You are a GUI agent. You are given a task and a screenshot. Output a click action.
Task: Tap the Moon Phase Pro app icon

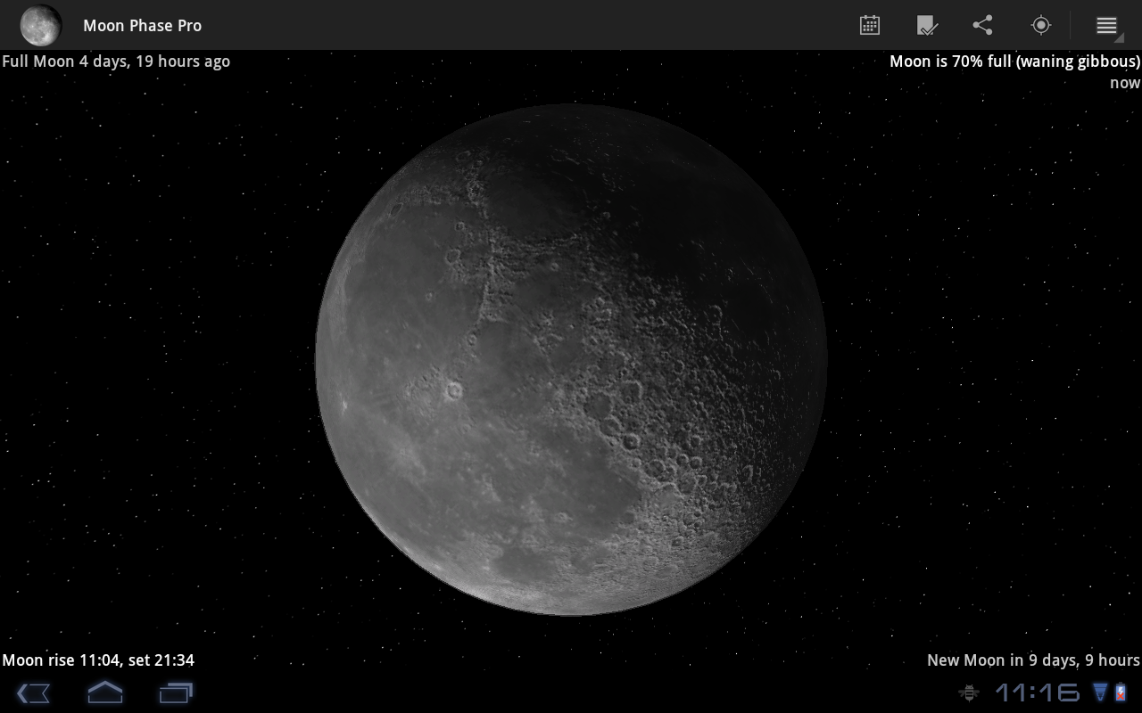coord(41,25)
